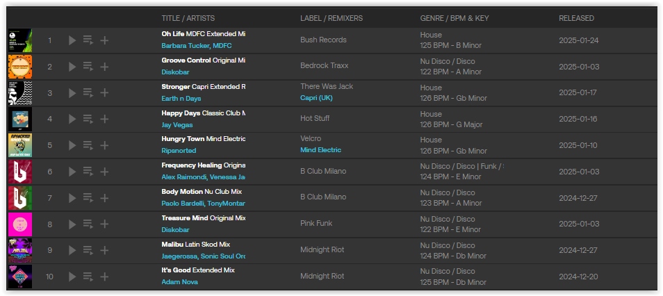The width and height of the screenshot is (663, 296).
Task: Open Treasure Mind pink cover thumbnail
Action: tap(20, 224)
